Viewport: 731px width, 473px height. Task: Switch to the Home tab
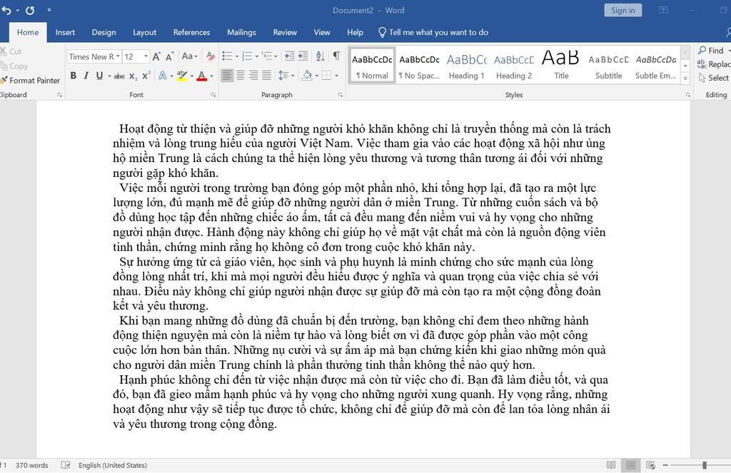coord(28,32)
